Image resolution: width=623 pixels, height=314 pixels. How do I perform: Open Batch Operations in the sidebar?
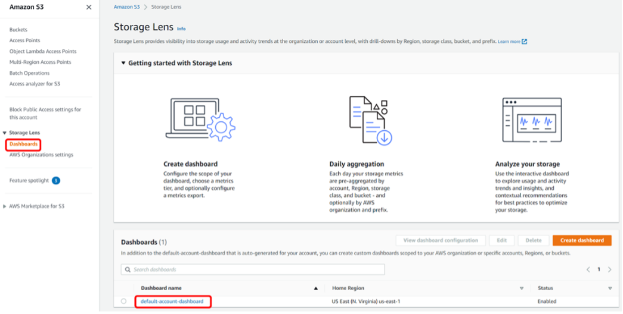pyautogui.click(x=29, y=73)
